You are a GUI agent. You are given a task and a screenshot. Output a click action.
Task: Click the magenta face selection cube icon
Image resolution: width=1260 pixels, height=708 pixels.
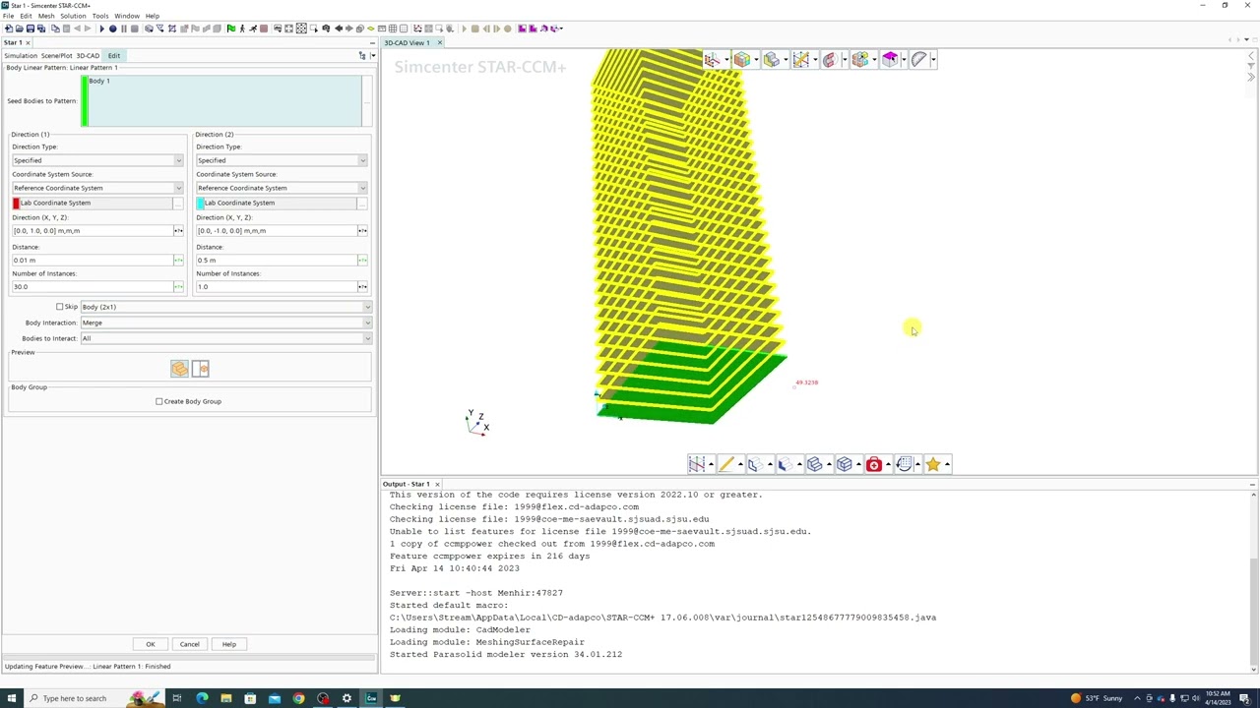pyautogui.click(x=889, y=60)
